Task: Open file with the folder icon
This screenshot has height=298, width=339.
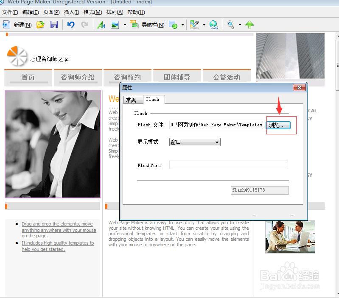Action: click(x=40, y=25)
